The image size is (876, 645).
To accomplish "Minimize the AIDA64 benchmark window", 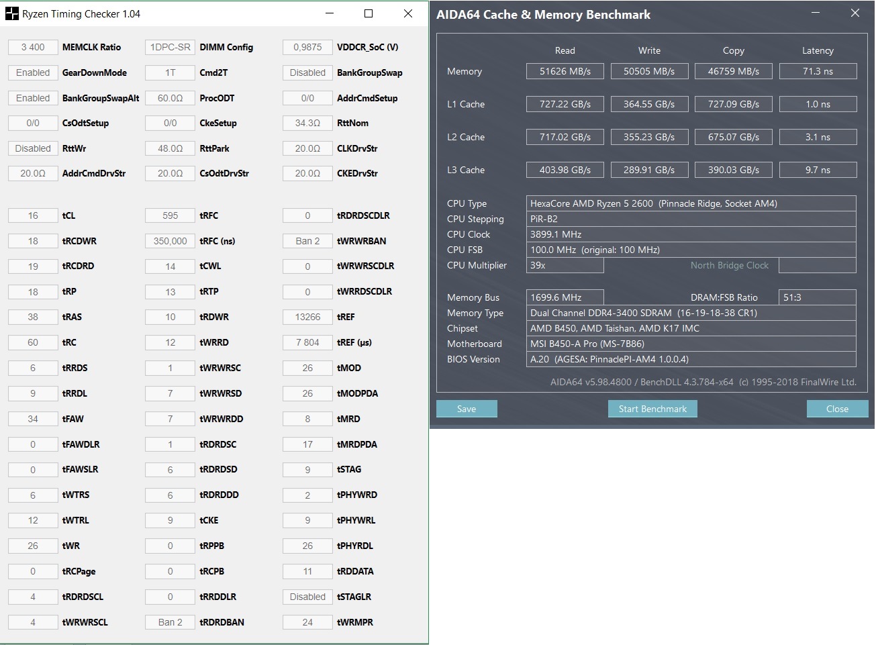I will click(x=815, y=13).
